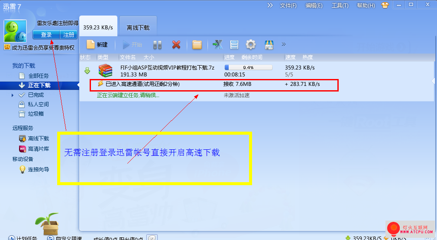Open the 工具(T) menu
Viewport: 437px width, 240px height.
tap(340, 6)
